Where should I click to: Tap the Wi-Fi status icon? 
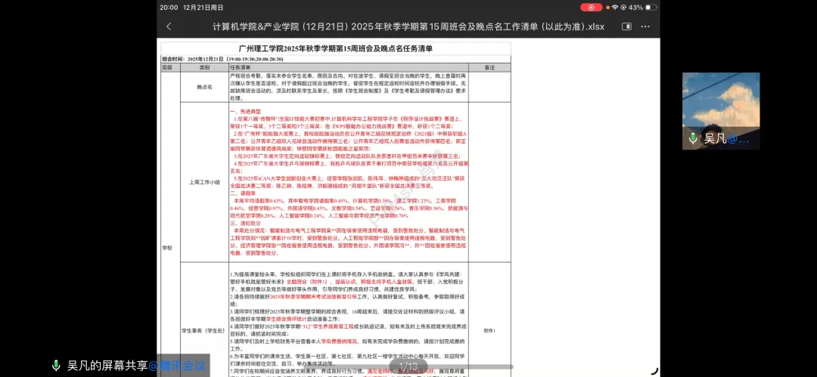coord(614,7)
